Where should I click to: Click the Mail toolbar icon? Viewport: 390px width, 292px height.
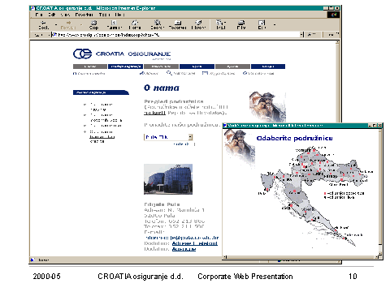coord(220,24)
